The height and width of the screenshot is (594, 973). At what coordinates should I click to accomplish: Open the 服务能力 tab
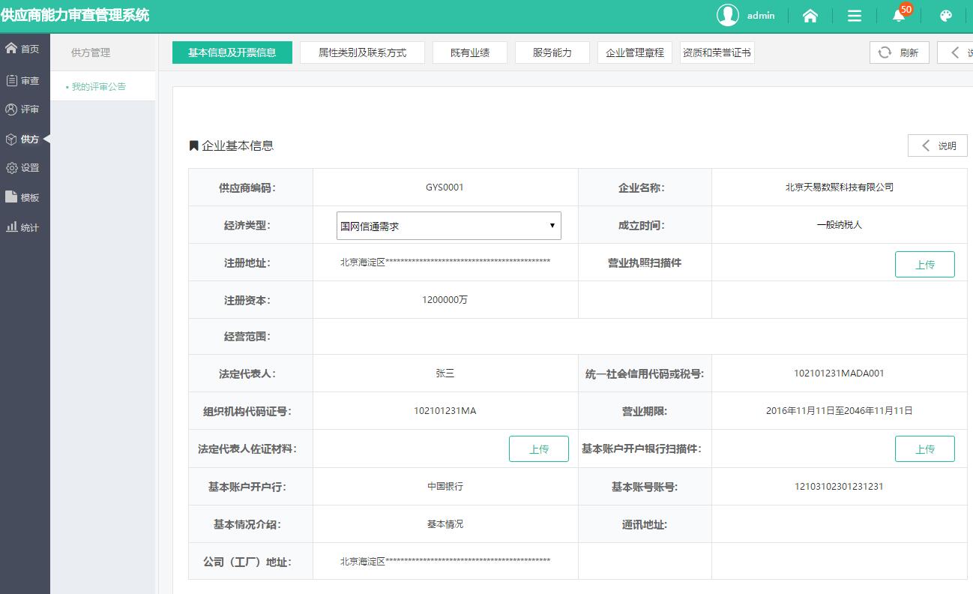click(552, 52)
